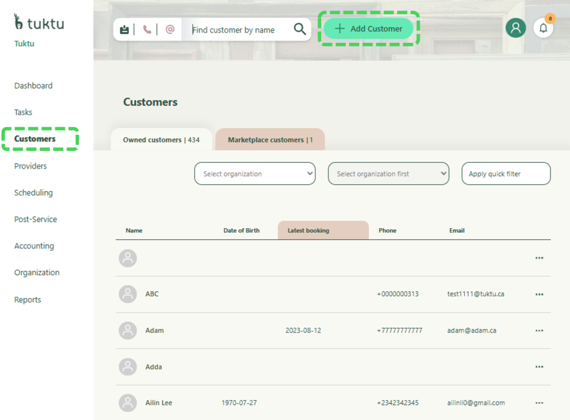The width and height of the screenshot is (570, 420).
Task: Open the three-dot menu for ABC
Action: click(539, 295)
